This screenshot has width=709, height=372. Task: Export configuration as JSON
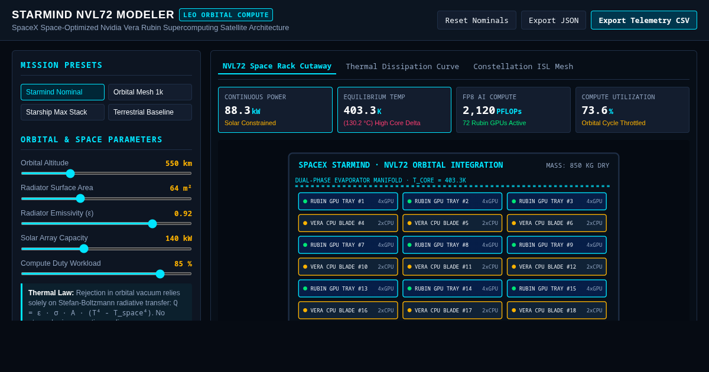pos(554,20)
